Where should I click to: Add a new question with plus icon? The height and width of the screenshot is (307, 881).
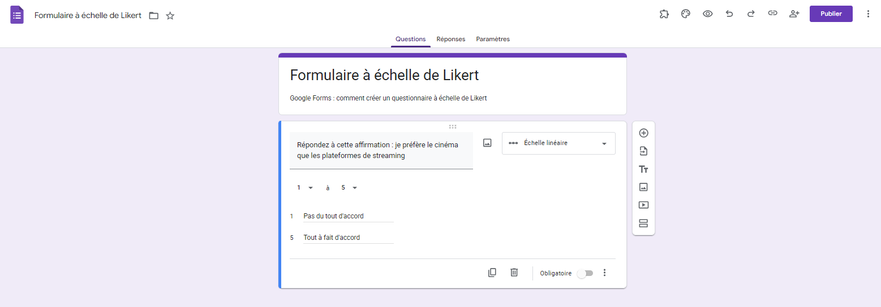coord(643,133)
